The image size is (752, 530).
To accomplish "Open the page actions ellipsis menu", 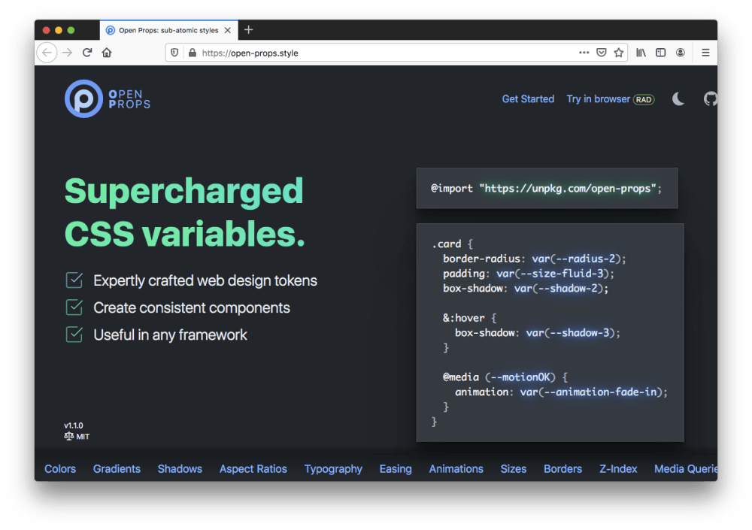I will pyautogui.click(x=584, y=53).
